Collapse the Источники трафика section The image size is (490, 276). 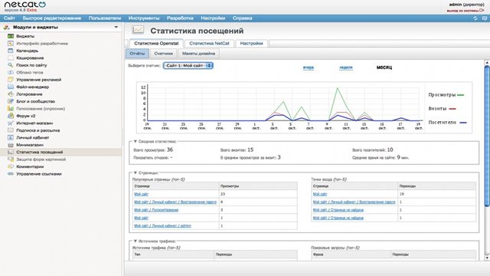(136, 242)
